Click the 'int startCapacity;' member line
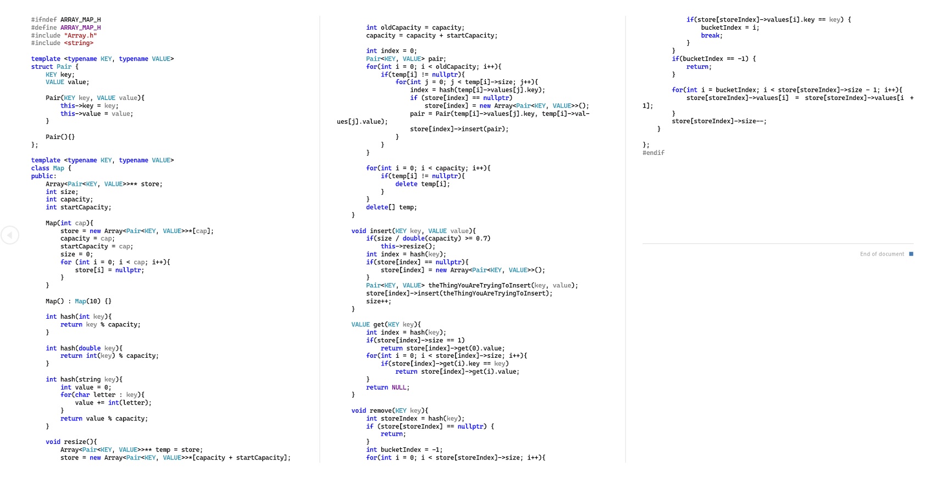Screen dimensions: 931x483 pos(79,207)
